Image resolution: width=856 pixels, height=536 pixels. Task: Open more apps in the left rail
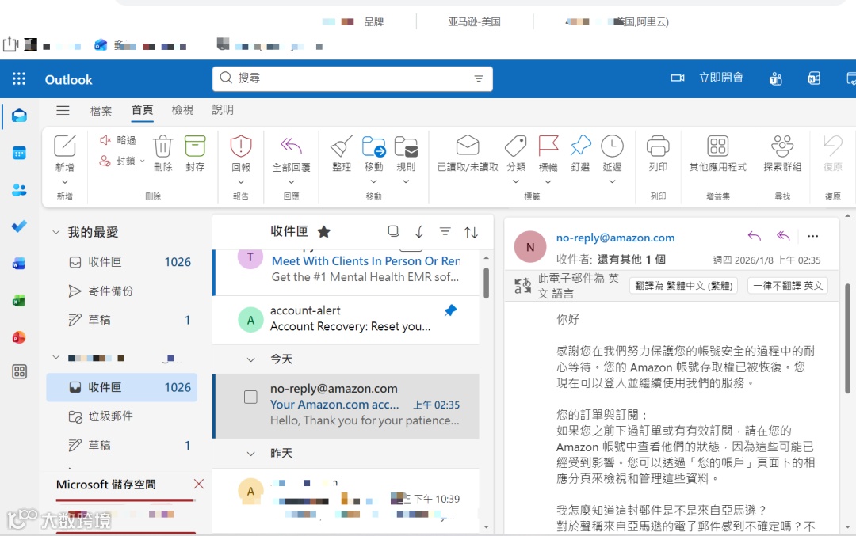click(x=19, y=372)
